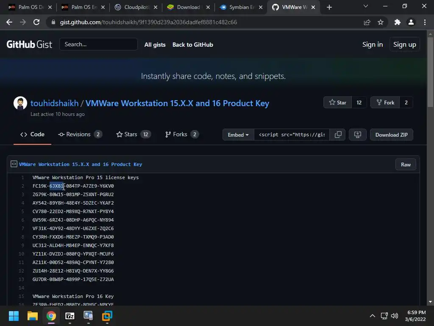
Task: Download the gist as ZIP
Action: (391, 135)
